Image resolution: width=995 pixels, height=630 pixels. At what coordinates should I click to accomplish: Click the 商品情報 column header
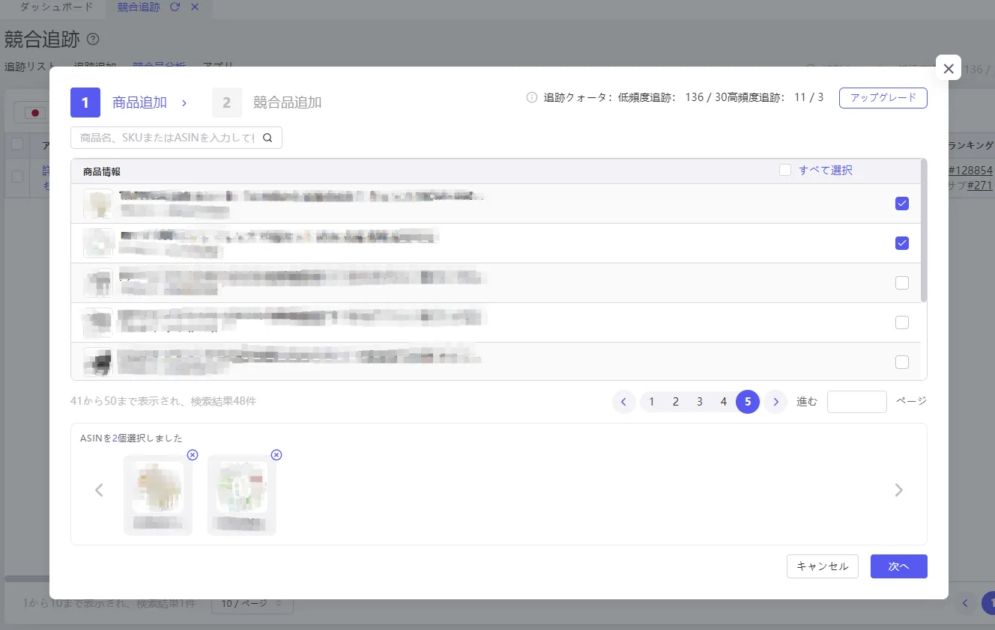(102, 171)
